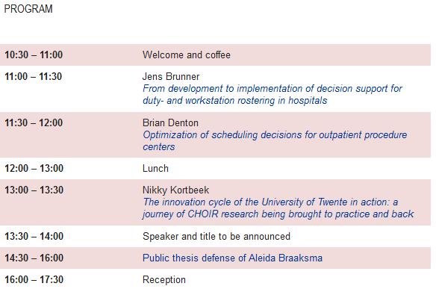
Task: Click Speaker and title to be announced
Action: (217, 236)
